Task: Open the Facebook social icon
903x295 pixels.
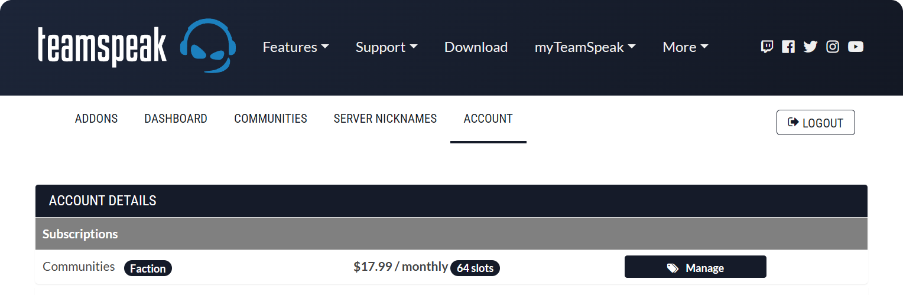Action: pyautogui.click(x=788, y=47)
